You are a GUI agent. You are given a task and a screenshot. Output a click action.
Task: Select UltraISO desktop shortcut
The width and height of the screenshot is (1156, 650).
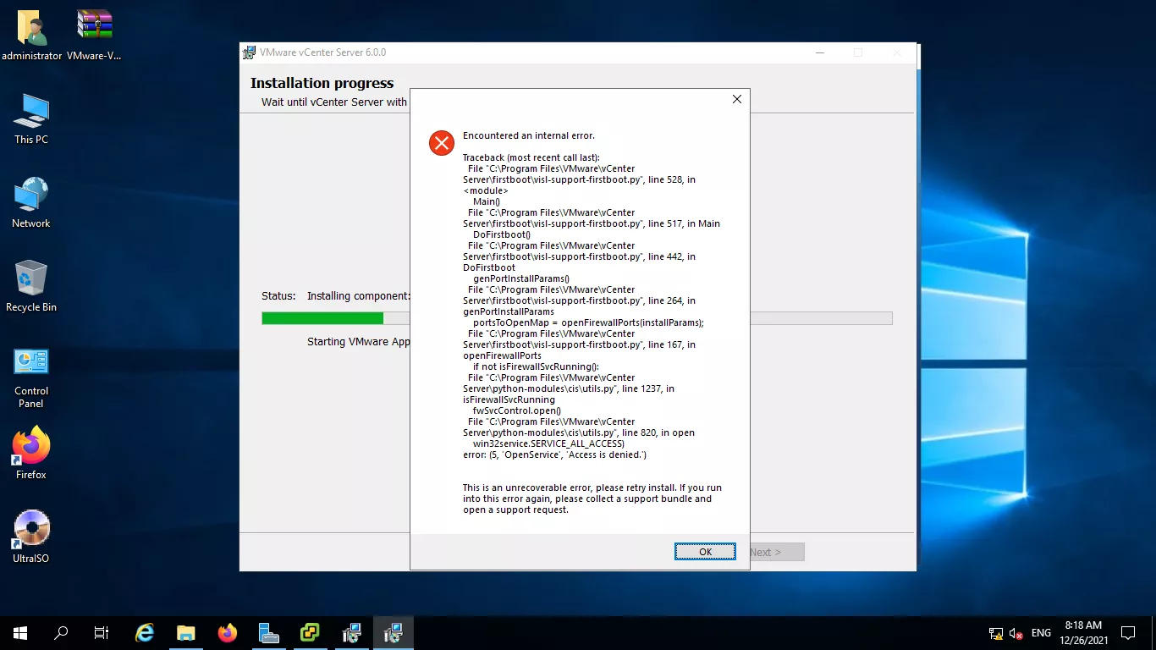(x=31, y=538)
